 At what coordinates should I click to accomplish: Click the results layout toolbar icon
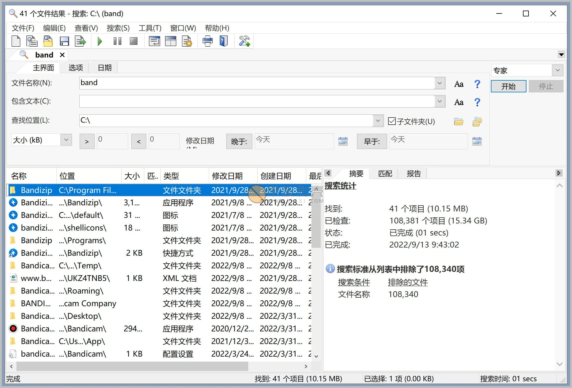(x=154, y=41)
